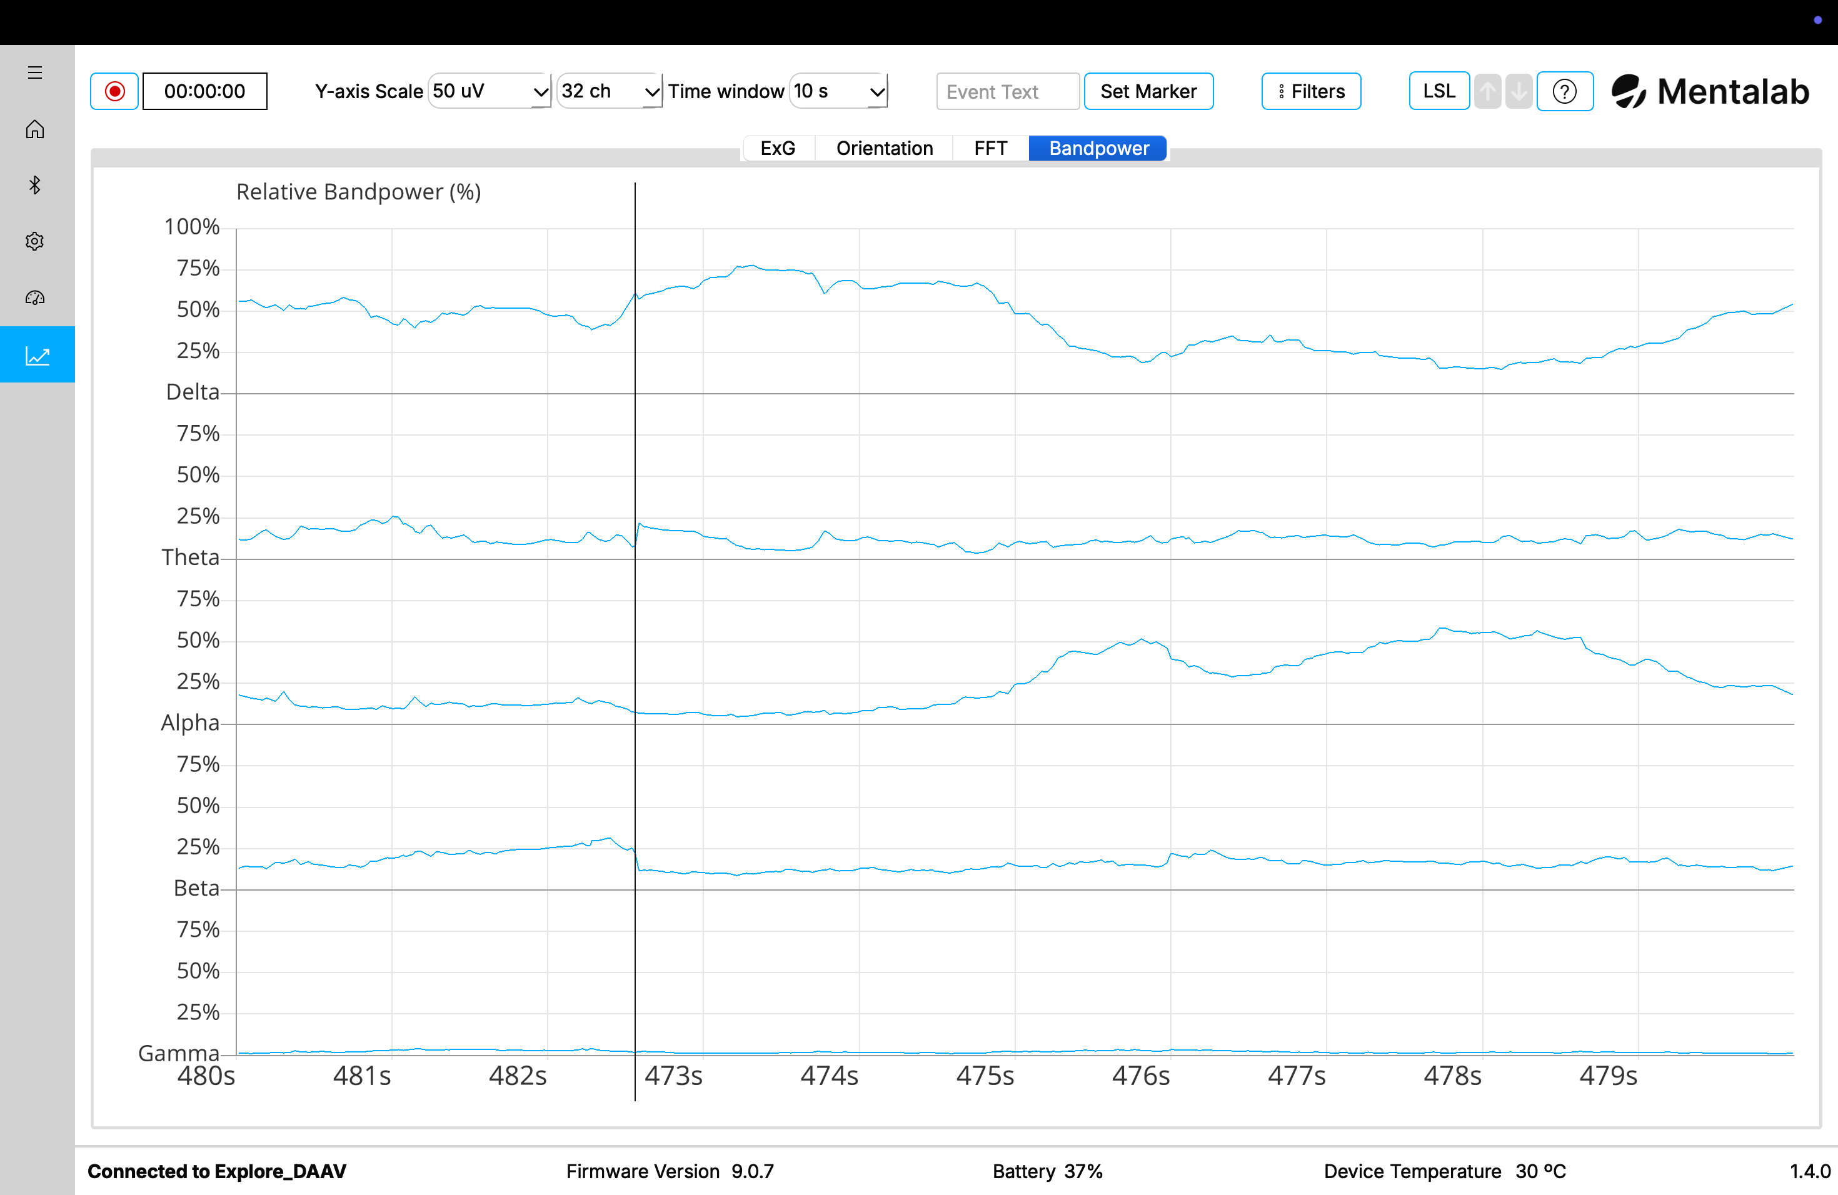Click the Event Text input field
The image size is (1838, 1195).
click(1007, 91)
